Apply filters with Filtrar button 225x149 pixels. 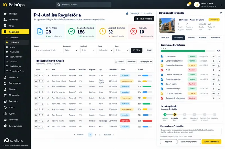click(136, 50)
